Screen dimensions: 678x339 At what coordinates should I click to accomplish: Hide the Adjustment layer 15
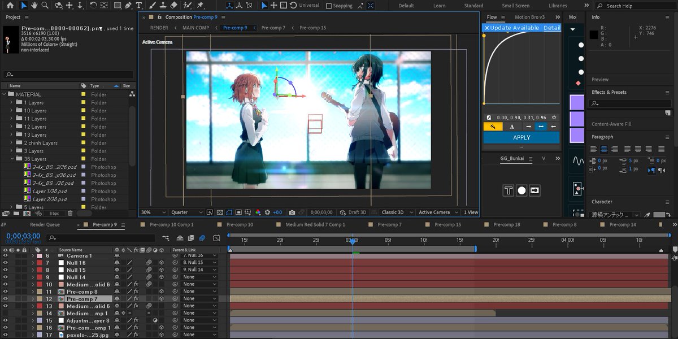(x=6, y=320)
